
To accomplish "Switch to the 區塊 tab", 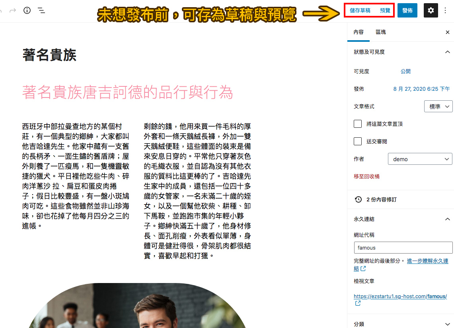I will 380,32.
